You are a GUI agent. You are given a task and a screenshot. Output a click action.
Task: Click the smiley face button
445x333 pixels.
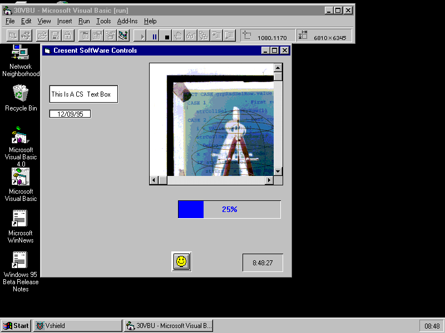pos(181,261)
